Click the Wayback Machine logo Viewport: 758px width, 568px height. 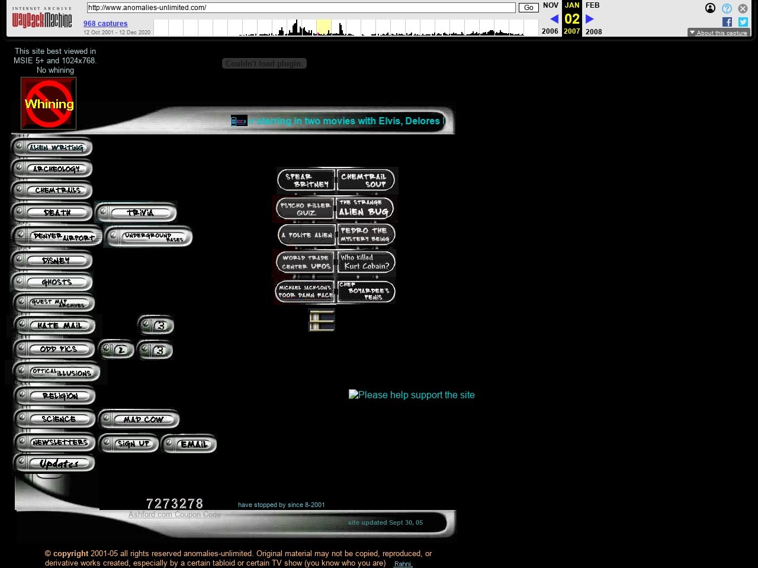coord(42,19)
